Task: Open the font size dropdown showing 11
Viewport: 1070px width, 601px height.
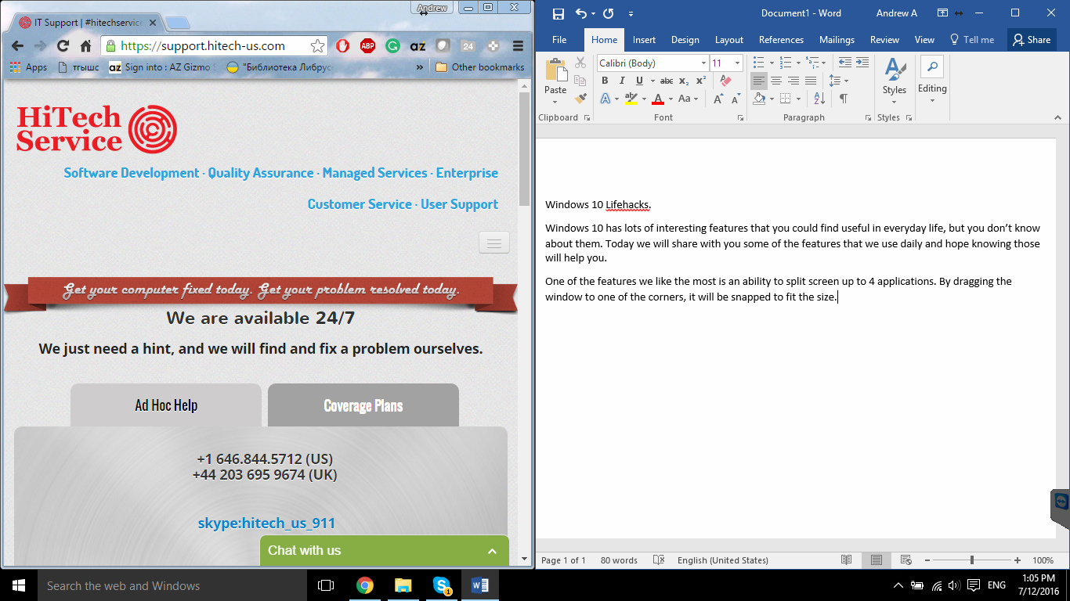Action: click(x=737, y=63)
